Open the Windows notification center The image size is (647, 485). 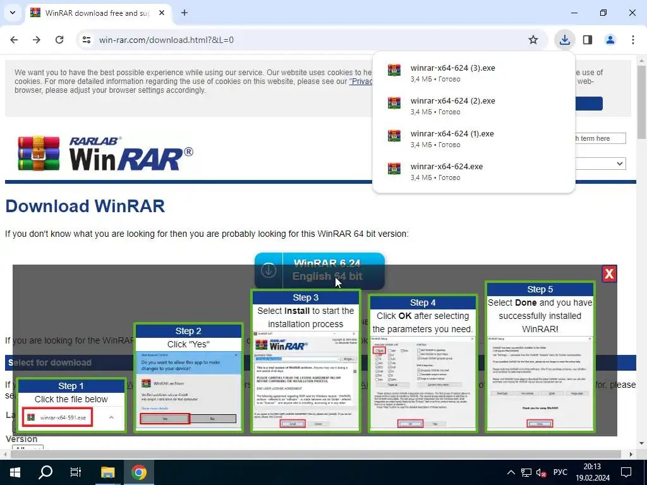pyautogui.click(x=626, y=472)
